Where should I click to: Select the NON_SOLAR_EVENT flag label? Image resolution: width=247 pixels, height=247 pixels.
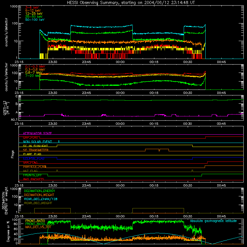pyautogui.click(x=37, y=142)
